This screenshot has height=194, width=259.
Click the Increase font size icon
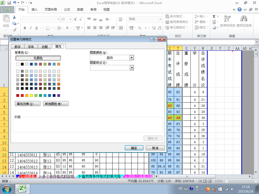tap(75, 19)
